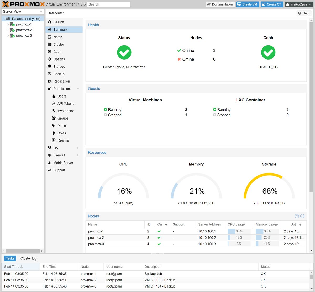315x292 pixels.
Task: Click the HA heartbeat icon
Action: click(50, 148)
